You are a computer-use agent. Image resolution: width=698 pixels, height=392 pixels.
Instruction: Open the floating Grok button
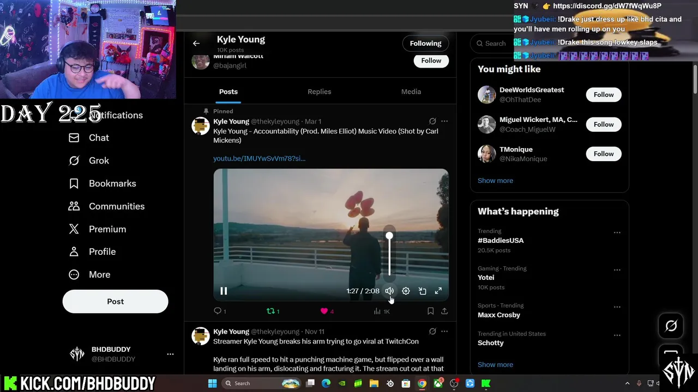click(x=671, y=326)
